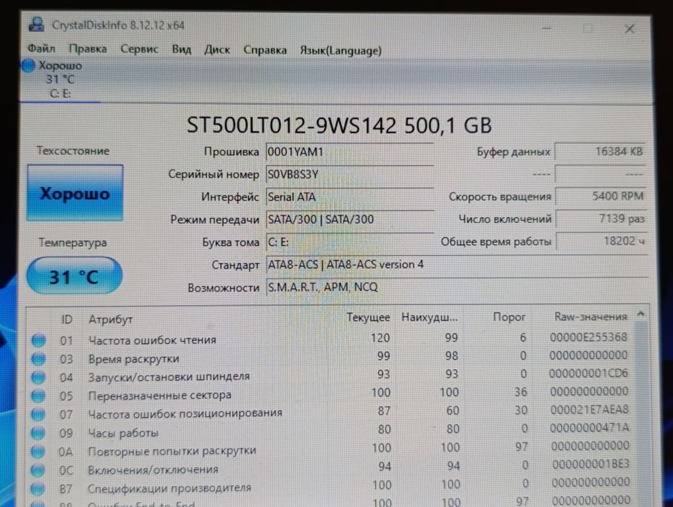Click status icon for 07 Частота ошибок позиционирования

click(x=38, y=414)
